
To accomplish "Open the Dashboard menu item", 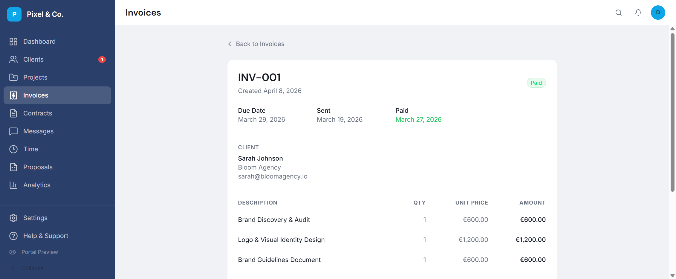I will pyautogui.click(x=57, y=42).
